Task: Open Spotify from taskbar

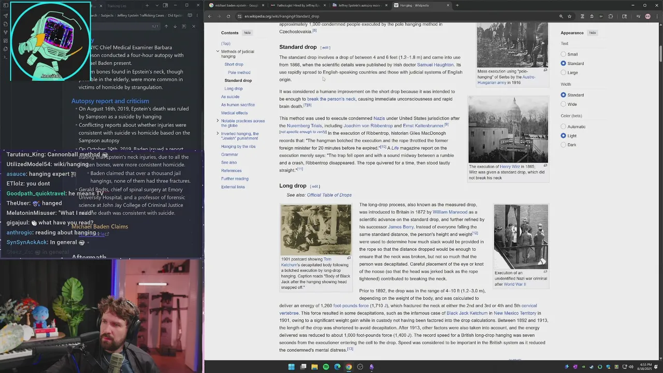Action: click(326, 367)
